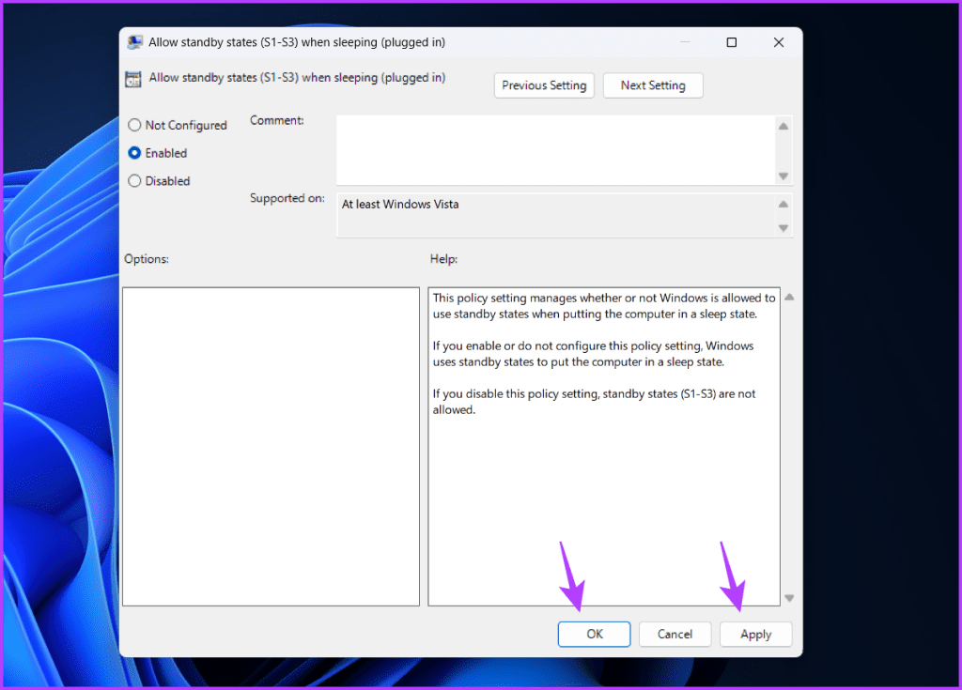Click the 'Options:' label

[x=147, y=259]
